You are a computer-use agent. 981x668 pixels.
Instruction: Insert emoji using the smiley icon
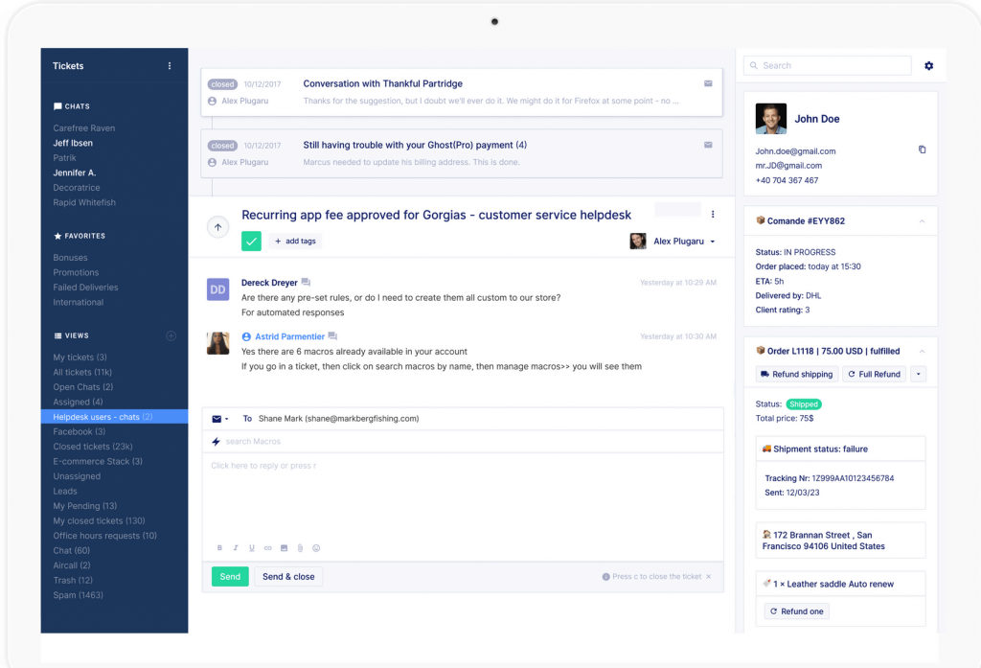tap(316, 548)
